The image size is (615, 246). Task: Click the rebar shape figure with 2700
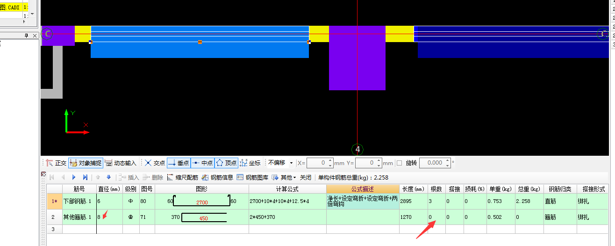click(202, 202)
